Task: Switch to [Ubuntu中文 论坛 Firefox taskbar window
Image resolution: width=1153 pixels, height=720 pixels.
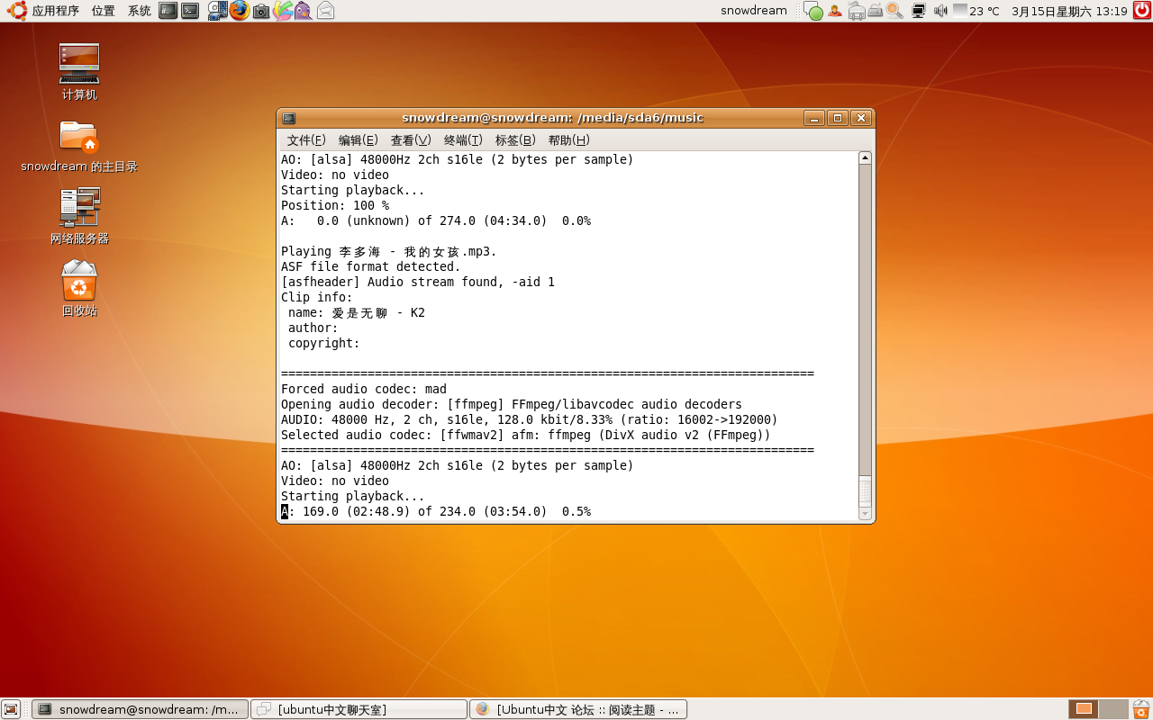Action: tap(578, 709)
